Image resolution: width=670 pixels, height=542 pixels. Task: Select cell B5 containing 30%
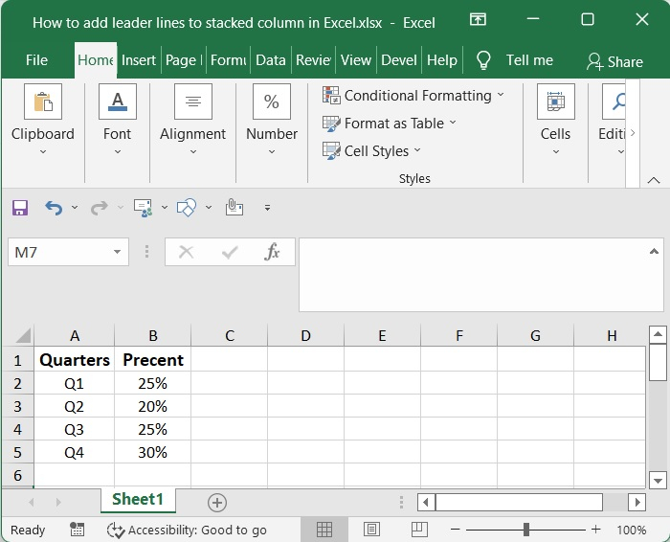point(152,452)
